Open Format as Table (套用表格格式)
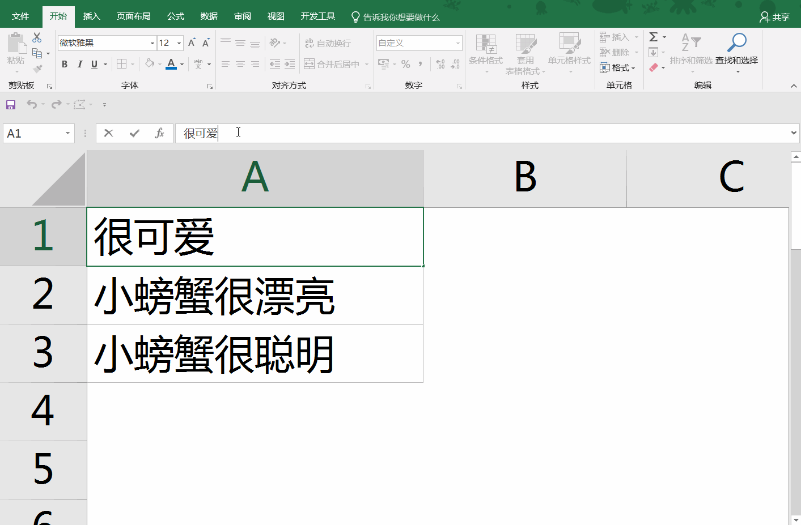 pos(525,53)
